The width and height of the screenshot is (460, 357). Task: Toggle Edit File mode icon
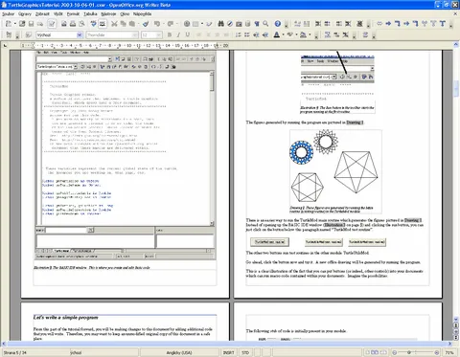tap(52, 24)
